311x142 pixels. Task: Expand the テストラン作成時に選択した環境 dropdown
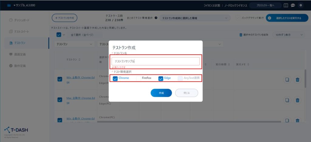(x=195, y=18)
